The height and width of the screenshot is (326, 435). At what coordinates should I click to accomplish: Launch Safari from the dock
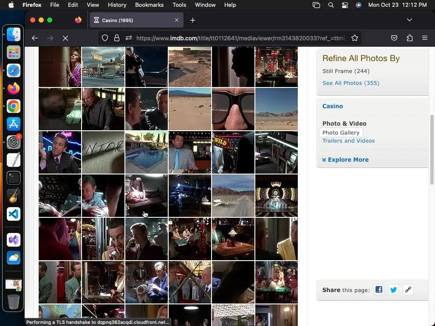(x=14, y=70)
